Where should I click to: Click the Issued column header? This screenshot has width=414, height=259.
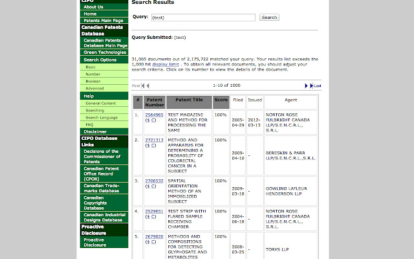[255, 102]
